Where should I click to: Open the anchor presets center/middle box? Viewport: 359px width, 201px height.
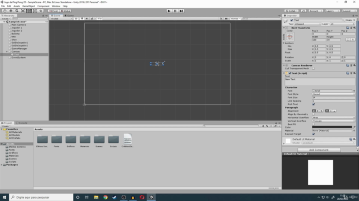(289, 37)
